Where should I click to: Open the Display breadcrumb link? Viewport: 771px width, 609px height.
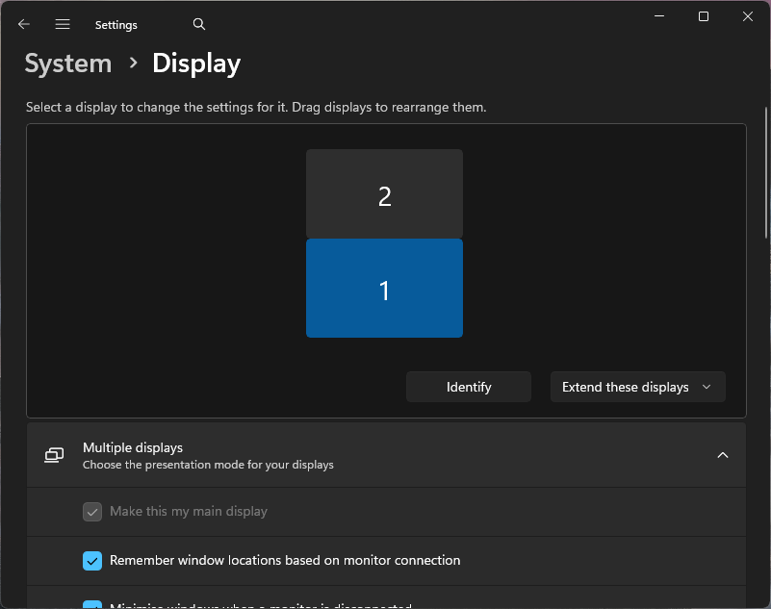196,63
